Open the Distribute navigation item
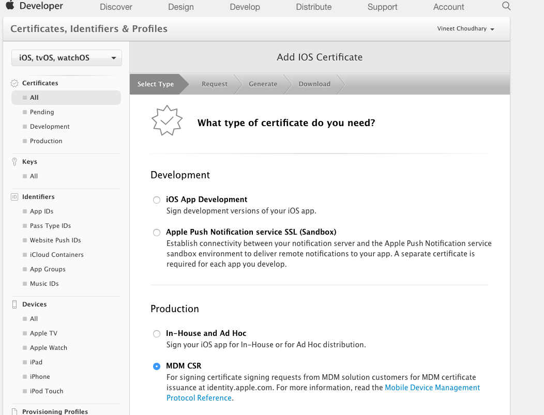The image size is (544, 415). (x=314, y=7)
